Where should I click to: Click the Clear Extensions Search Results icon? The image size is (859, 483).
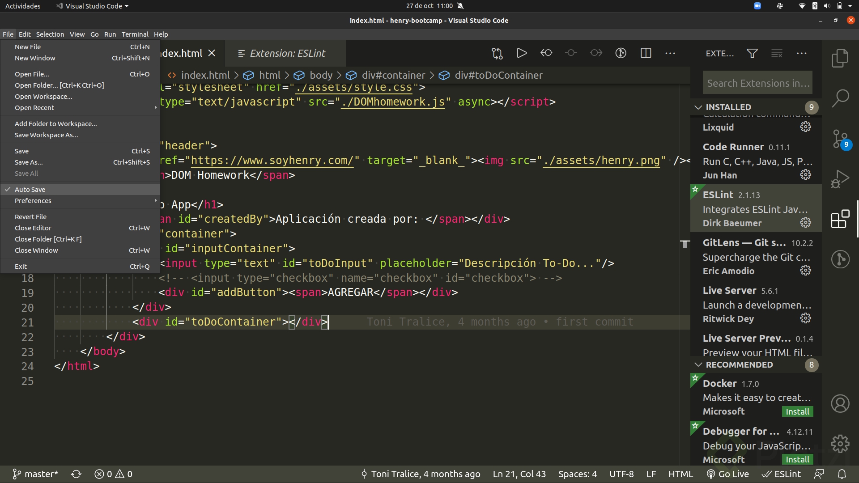[777, 53]
